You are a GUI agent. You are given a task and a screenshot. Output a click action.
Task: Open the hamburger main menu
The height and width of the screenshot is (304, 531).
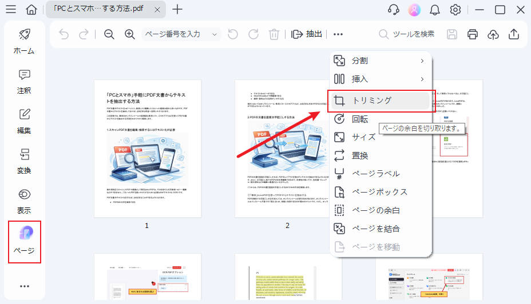pos(11,9)
